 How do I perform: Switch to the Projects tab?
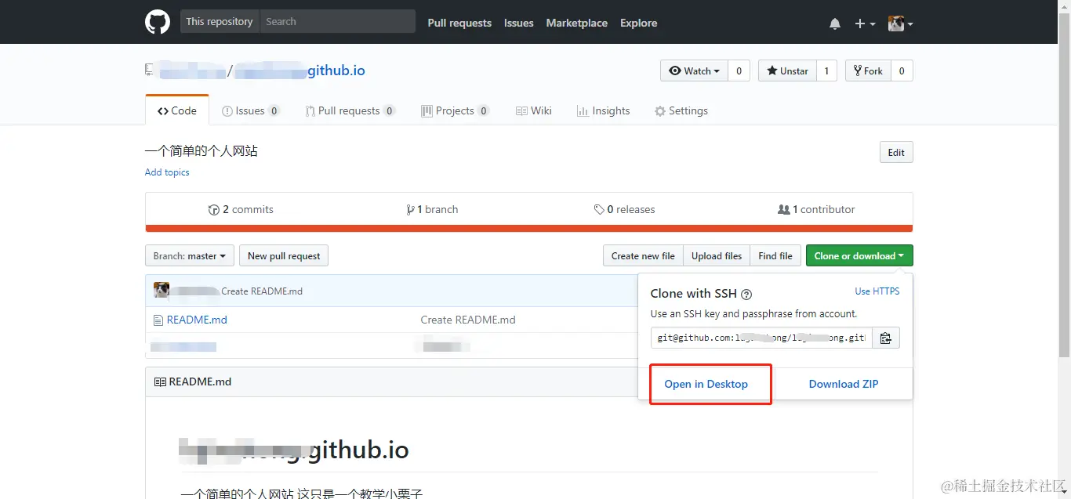[x=456, y=110]
